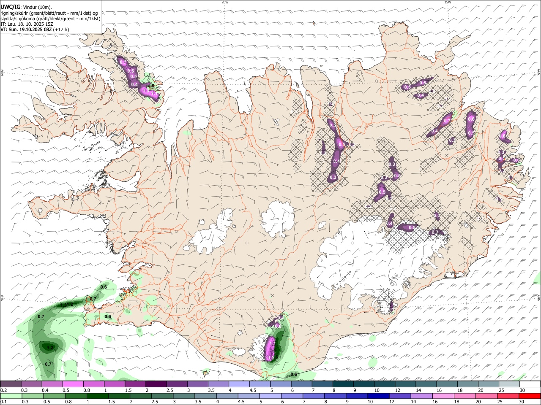The height and width of the screenshot is (405, 541).
Task: Select the gray-green 3 swatch, lower legend row
Action: pos(183,396)
